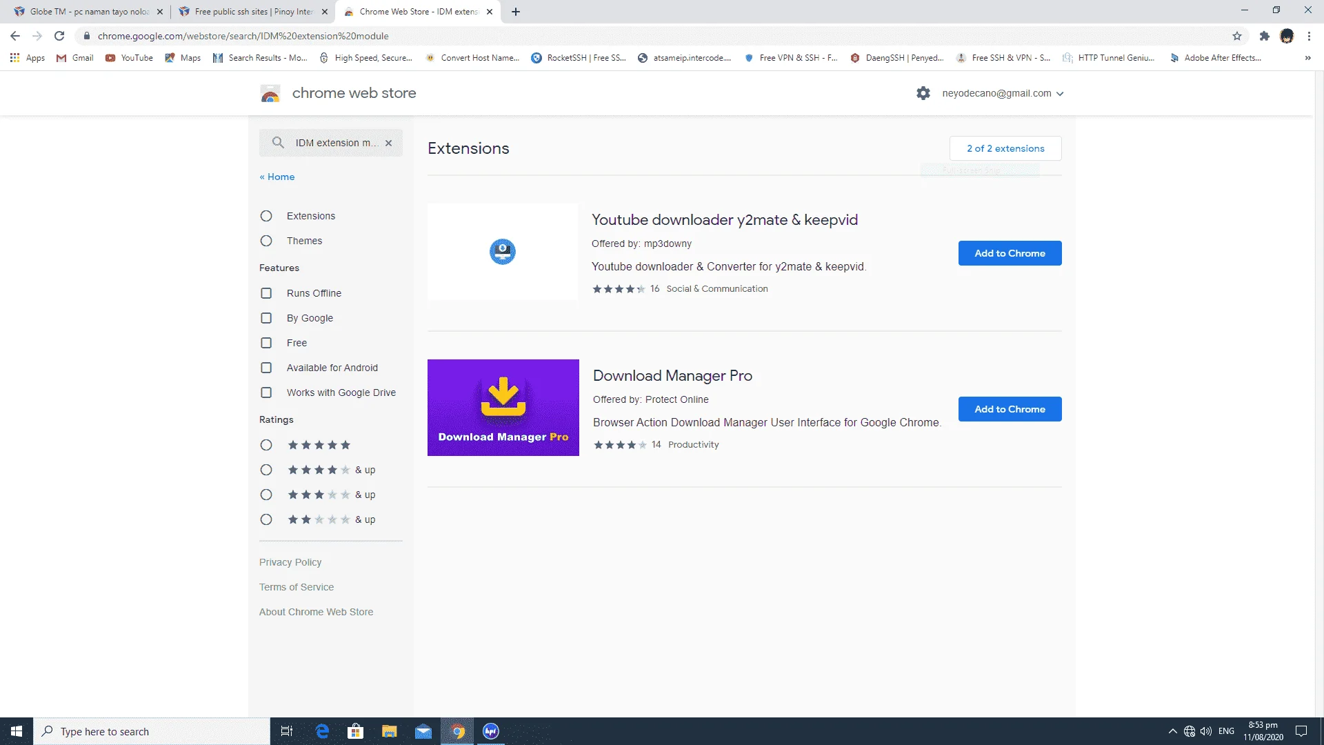Reload the current page
The height and width of the screenshot is (745, 1324).
pos(59,36)
